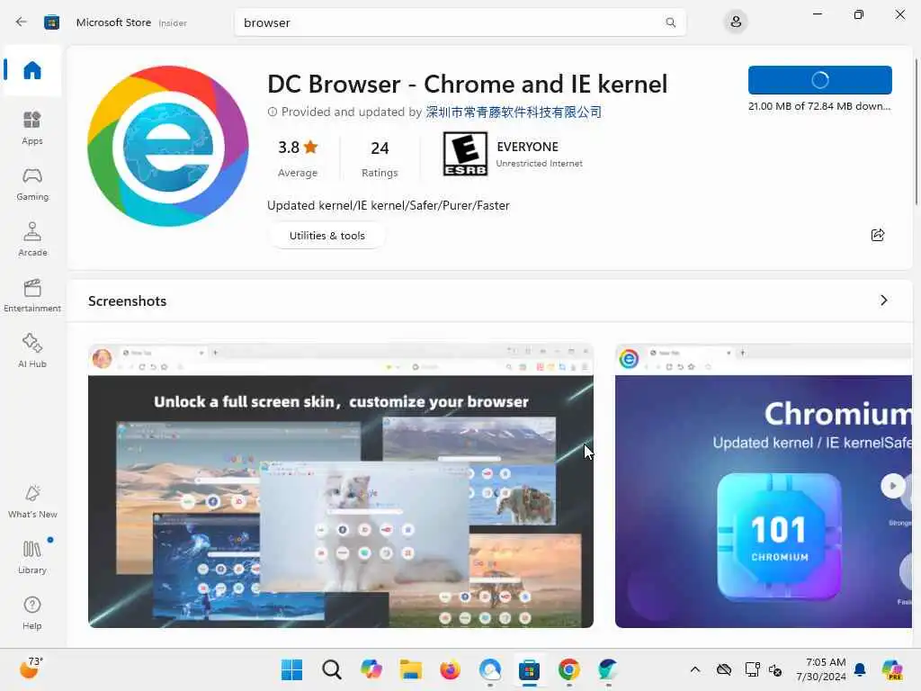Open Apps section in sidebar

31,128
